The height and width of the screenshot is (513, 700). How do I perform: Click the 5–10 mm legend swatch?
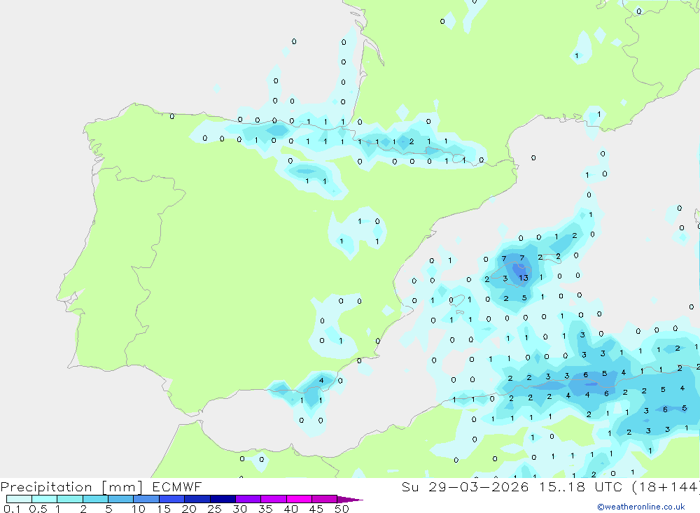point(120,499)
